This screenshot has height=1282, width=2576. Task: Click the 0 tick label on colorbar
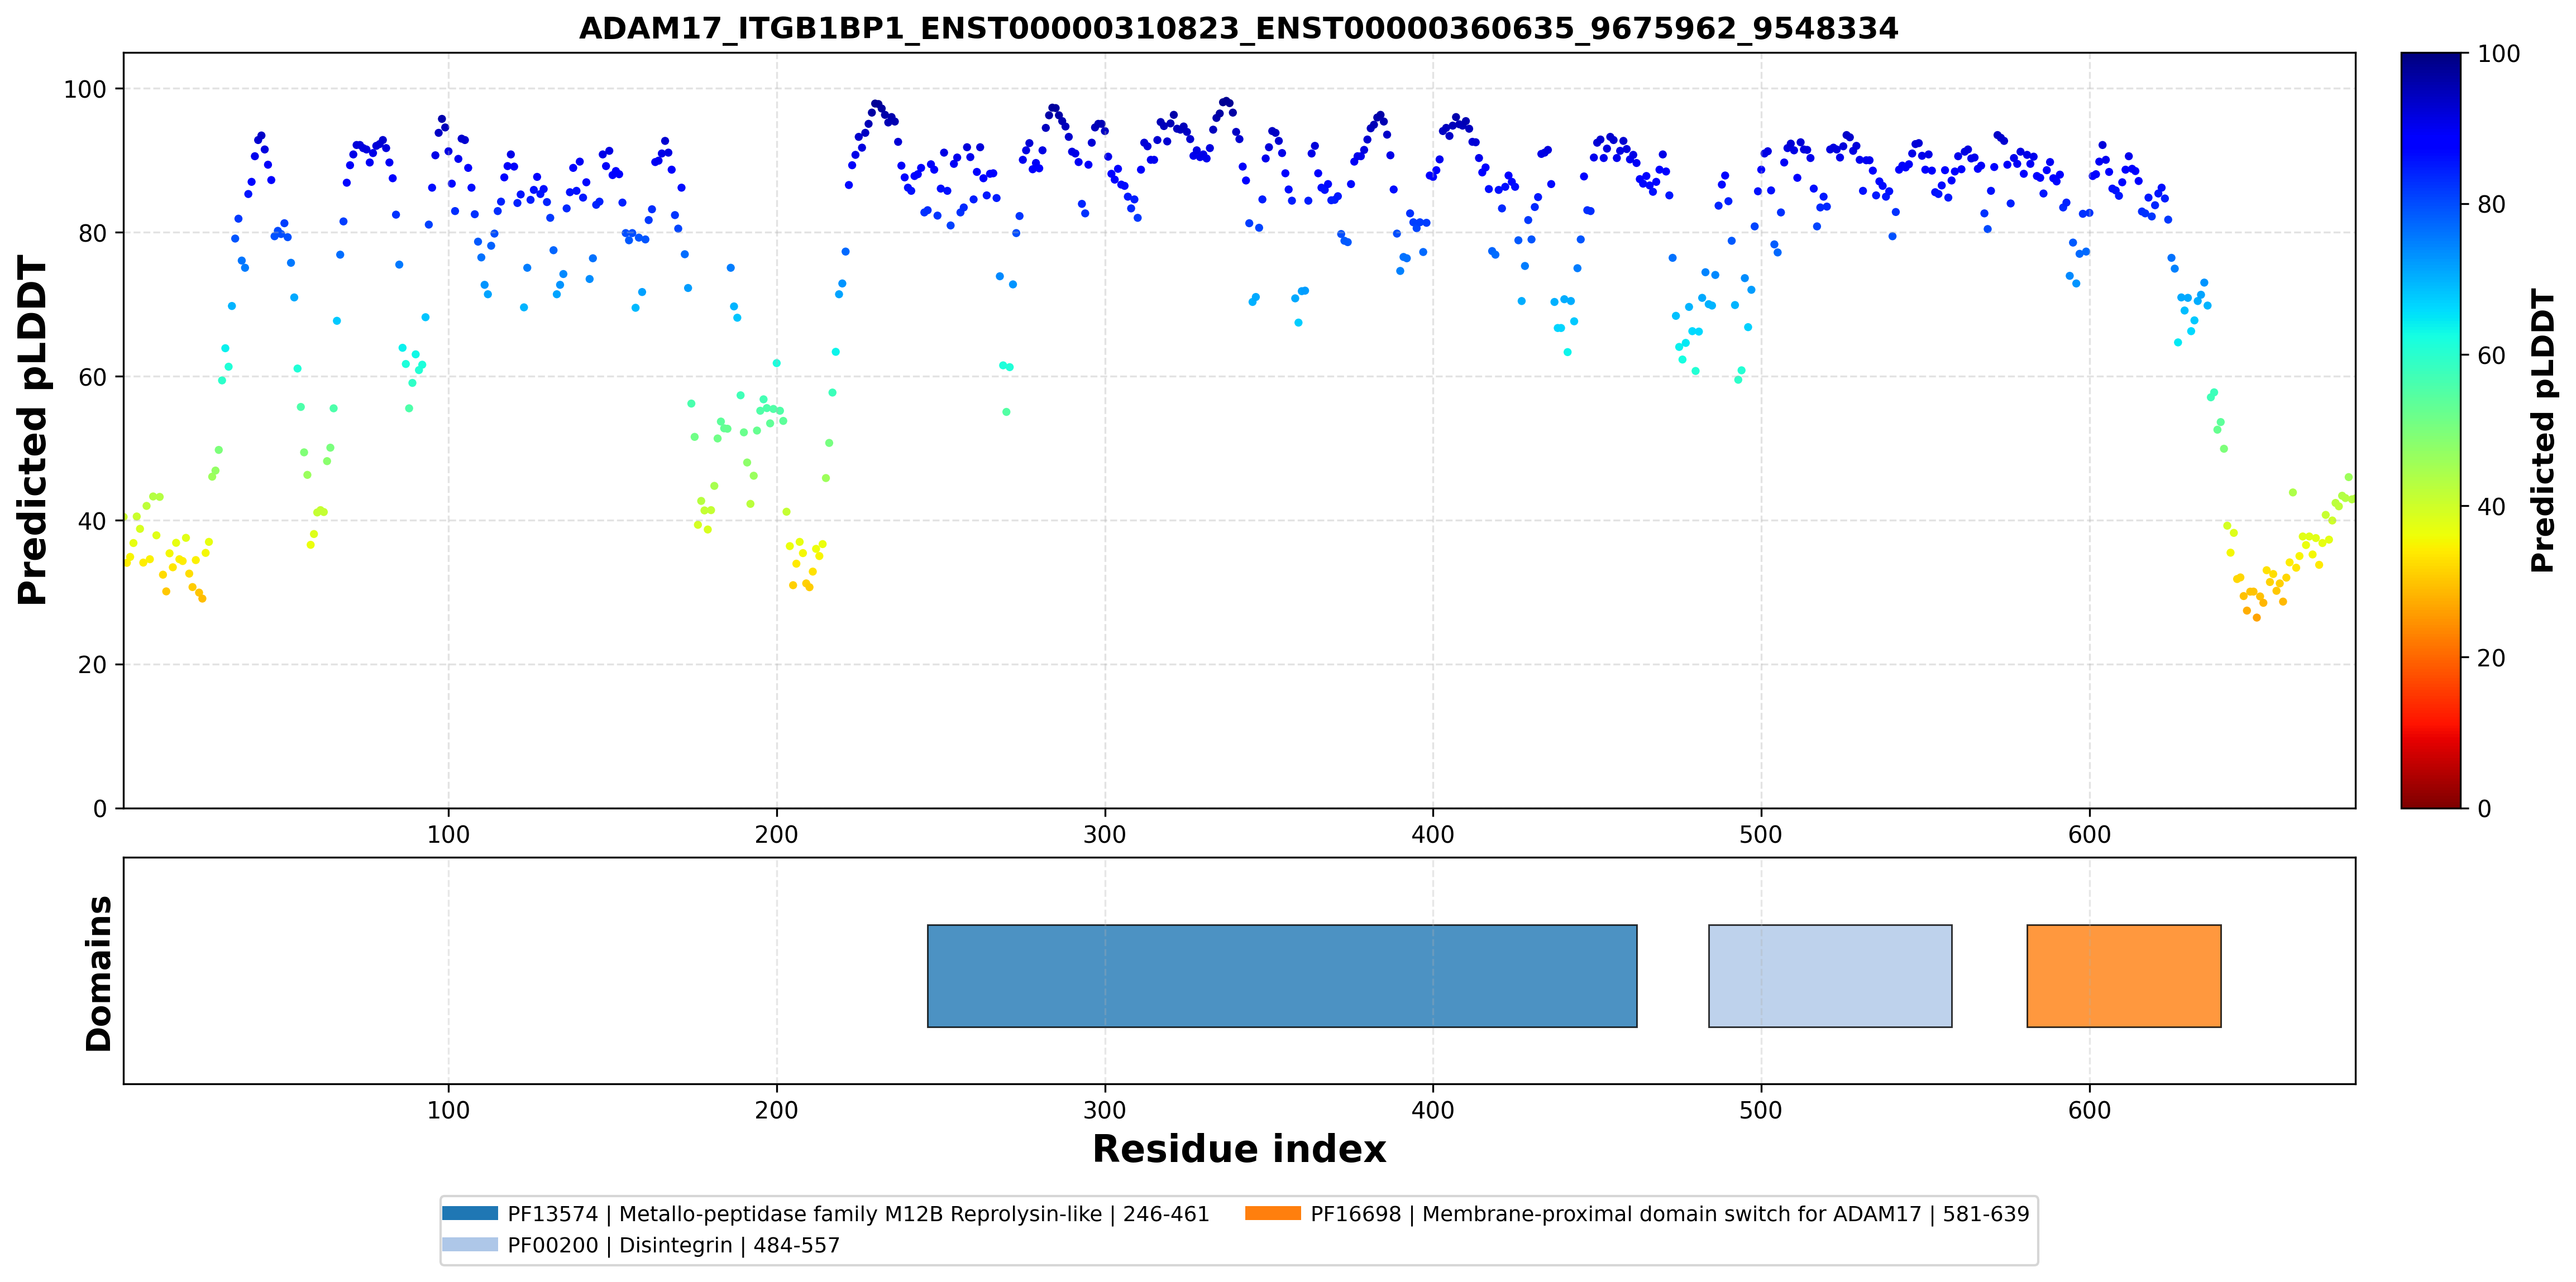click(x=2484, y=808)
